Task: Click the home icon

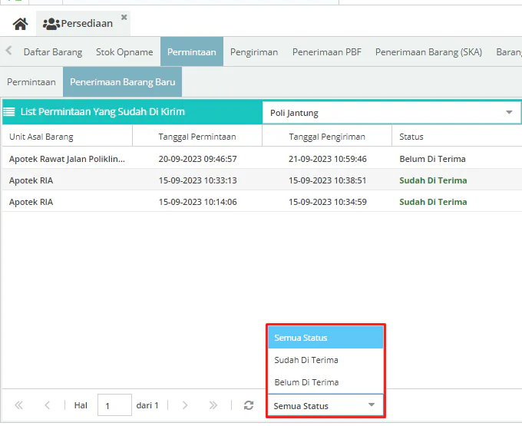Action: pos(20,24)
